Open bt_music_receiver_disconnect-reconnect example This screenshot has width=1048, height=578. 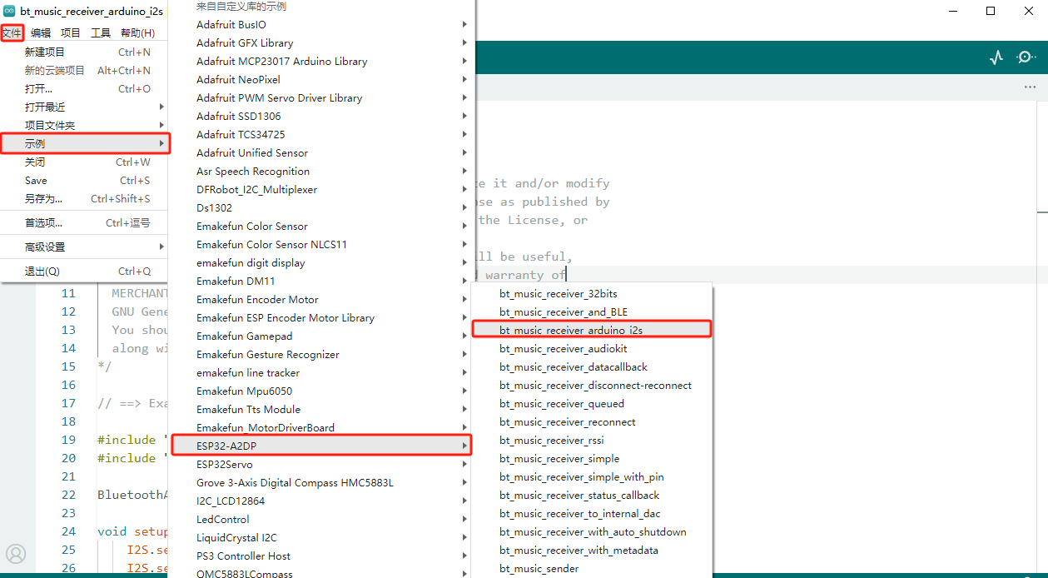pos(592,385)
